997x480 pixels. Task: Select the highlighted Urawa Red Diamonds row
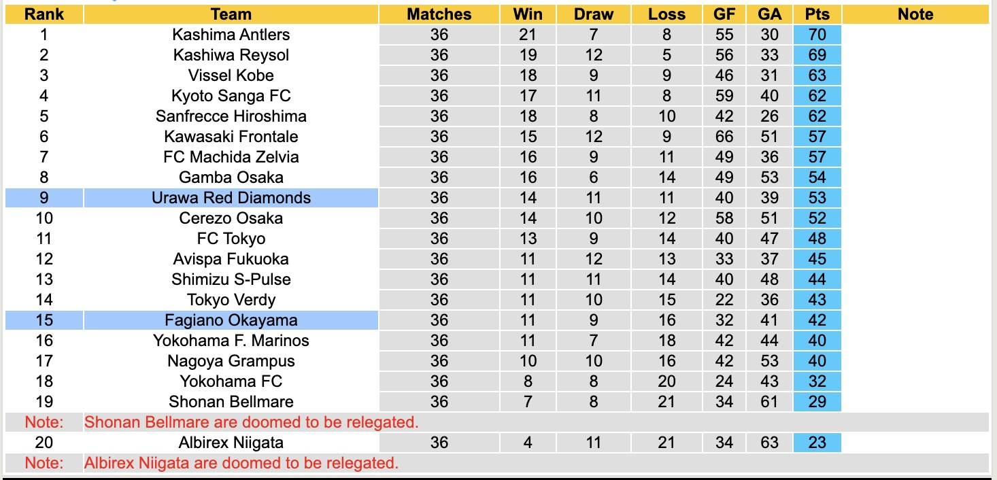point(231,198)
